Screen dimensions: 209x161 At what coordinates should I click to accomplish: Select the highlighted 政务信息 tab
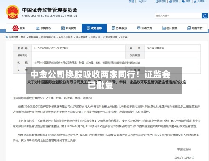coord(94,28)
